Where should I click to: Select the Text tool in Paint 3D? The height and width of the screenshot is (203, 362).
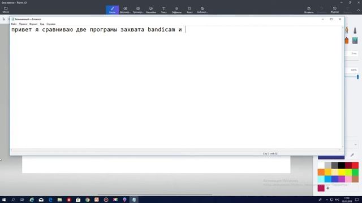pyautogui.click(x=163, y=10)
